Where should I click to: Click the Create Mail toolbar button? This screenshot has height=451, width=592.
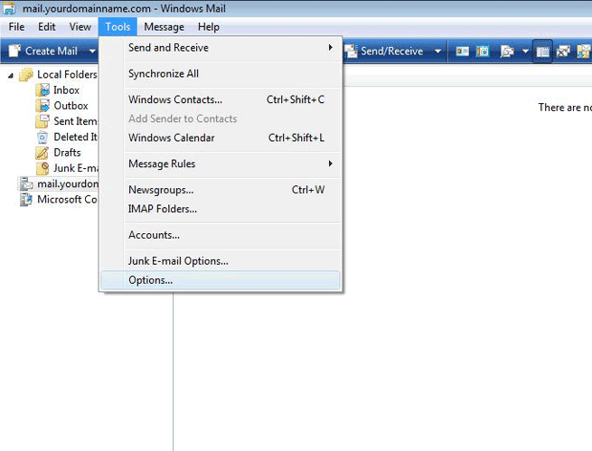pos(43,51)
